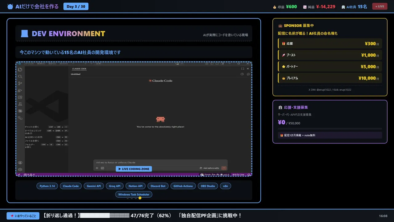This screenshot has height=222, width=394.
Task: Click the Day 3 / 30 badge
Action: (76, 6)
